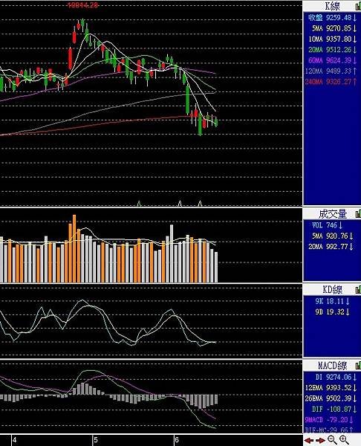This screenshot has height=446, width=361.
Task: Click the tallest orange volume bar
Action: [74, 248]
